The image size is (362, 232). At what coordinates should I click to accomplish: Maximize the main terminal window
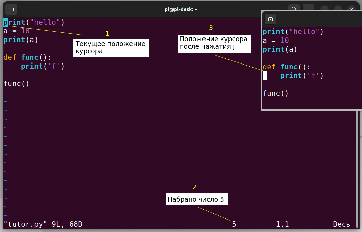tap(338, 9)
